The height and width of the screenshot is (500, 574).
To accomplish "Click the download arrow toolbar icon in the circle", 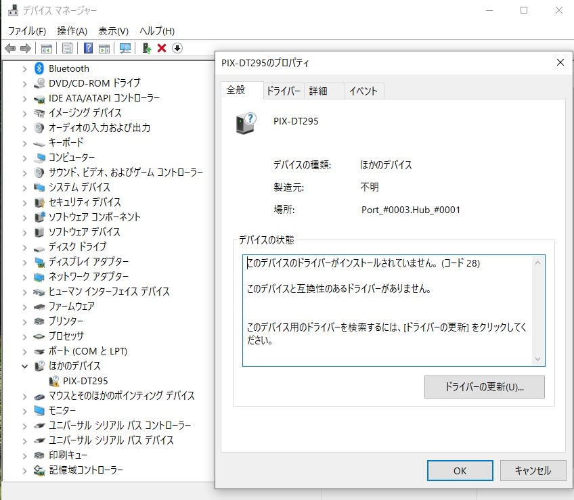I will tap(177, 48).
